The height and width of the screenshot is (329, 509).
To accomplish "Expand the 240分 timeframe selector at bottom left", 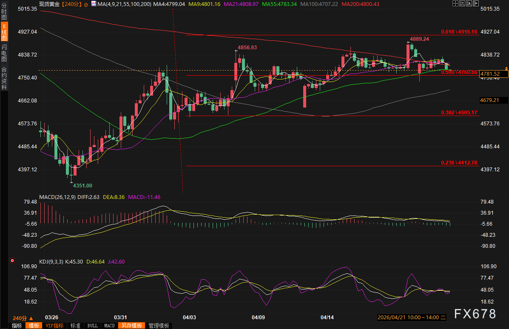I will [23, 318].
